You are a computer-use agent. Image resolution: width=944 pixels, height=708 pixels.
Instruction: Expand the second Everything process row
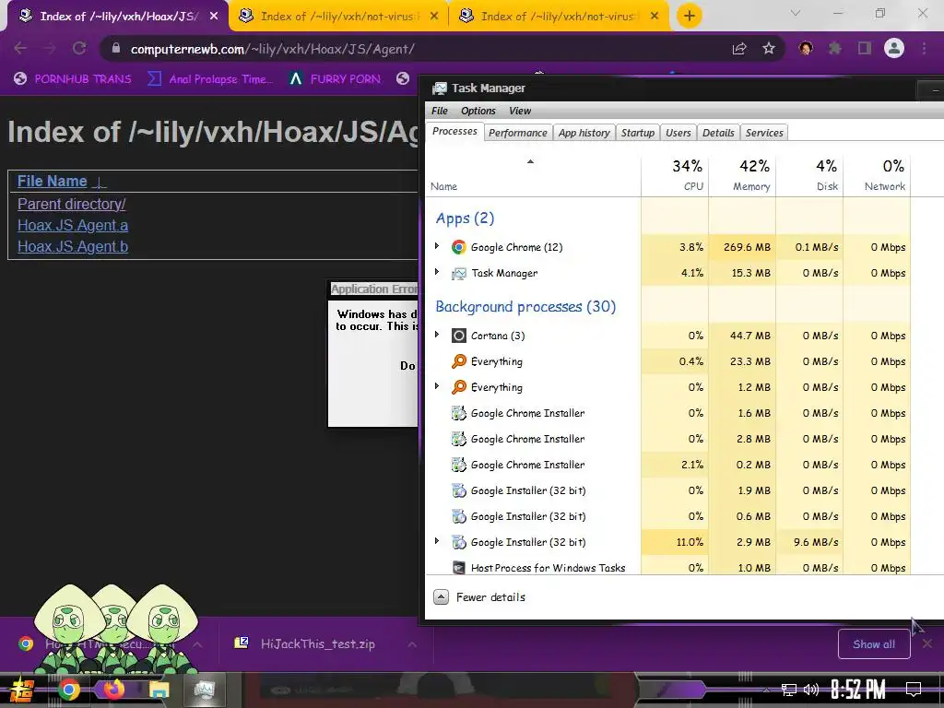click(x=437, y=386)
